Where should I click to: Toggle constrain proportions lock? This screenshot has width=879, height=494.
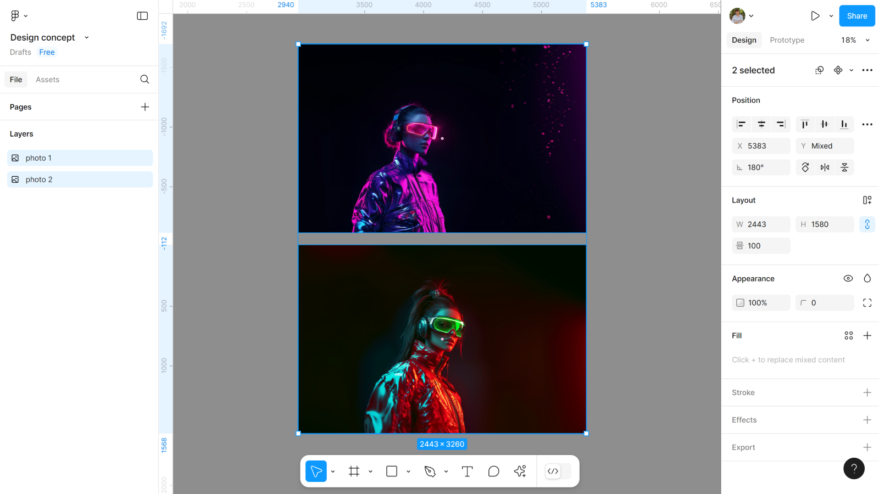tap(867, 224)
